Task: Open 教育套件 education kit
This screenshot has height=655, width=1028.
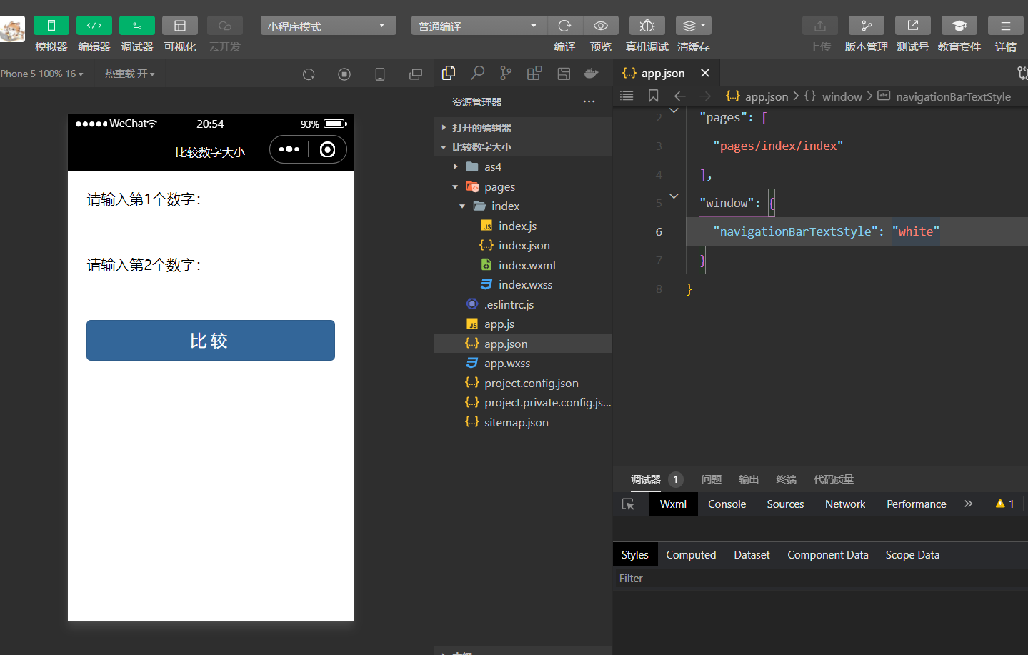Action: tap(959, 26)
